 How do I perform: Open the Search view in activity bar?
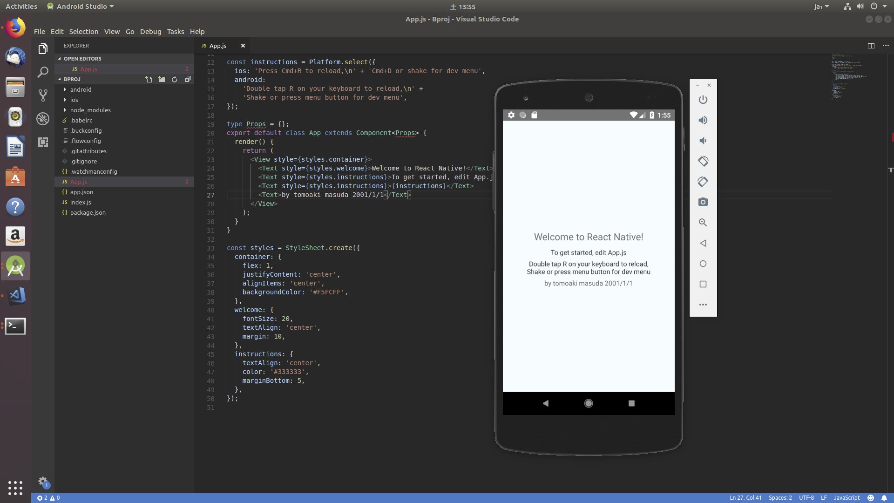(43, 72)
